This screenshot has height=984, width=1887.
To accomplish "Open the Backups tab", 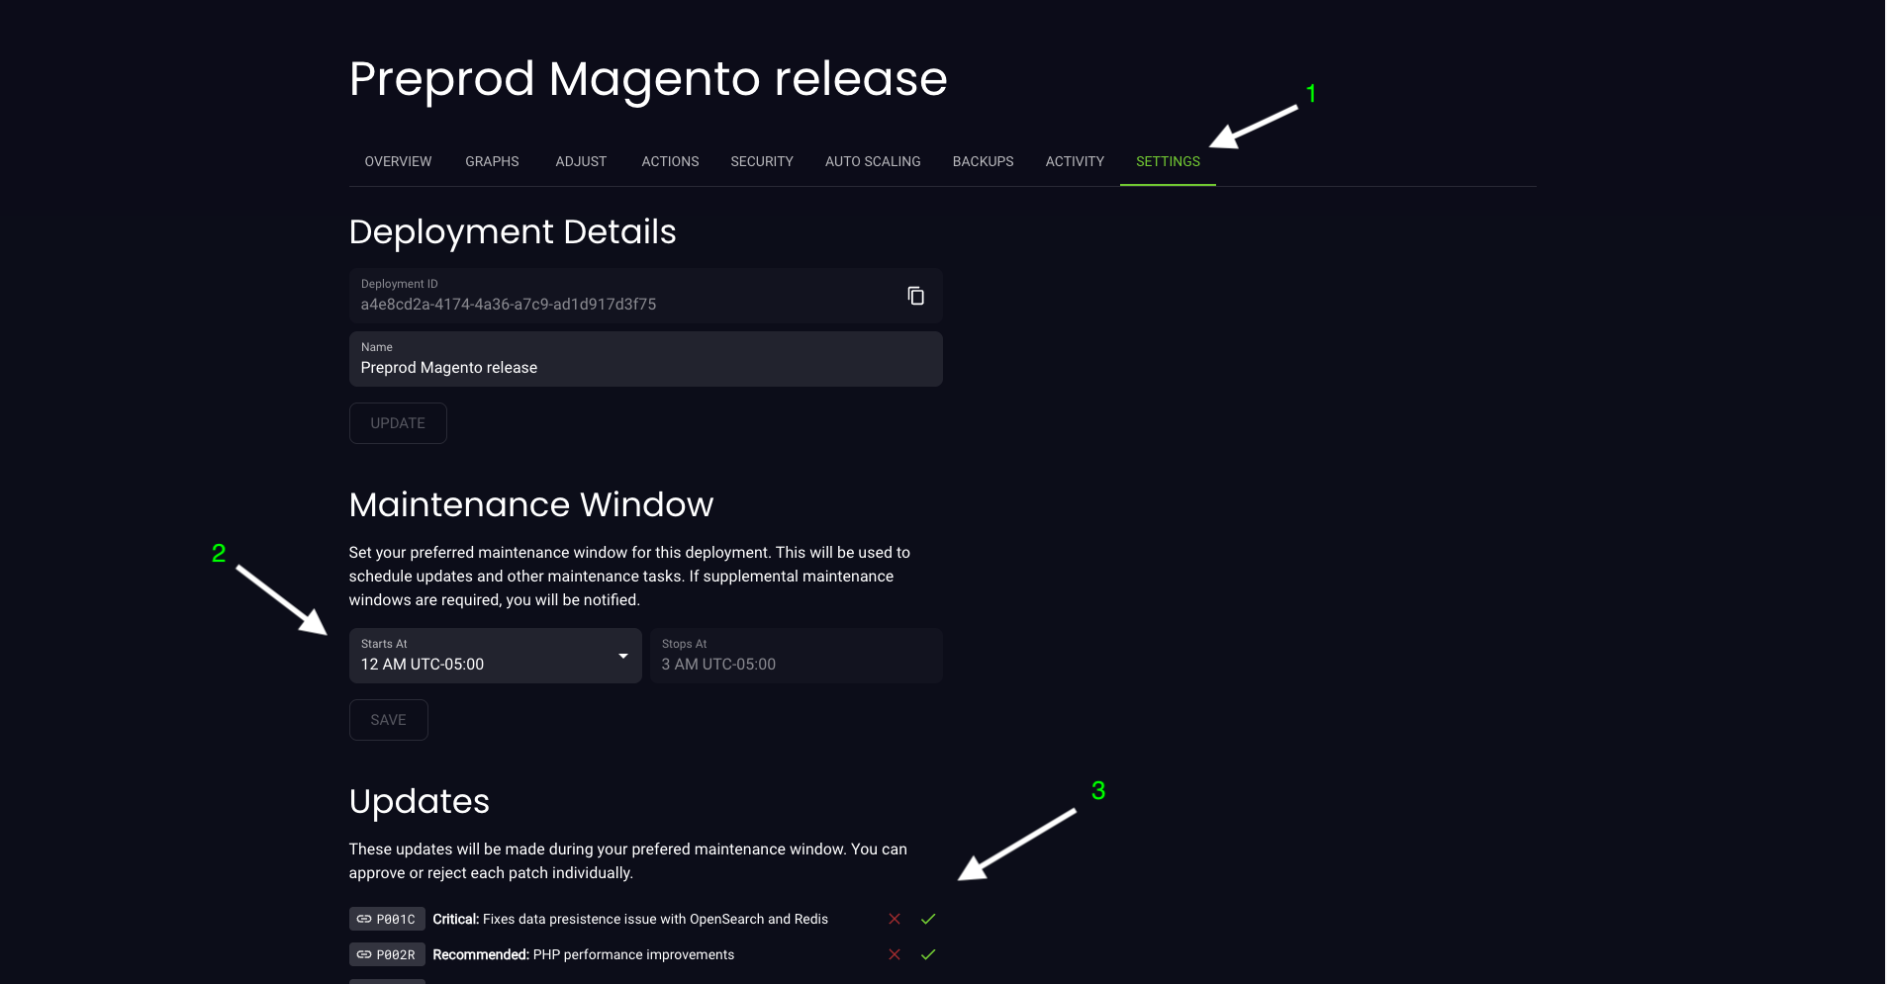I will pos(983,161).
